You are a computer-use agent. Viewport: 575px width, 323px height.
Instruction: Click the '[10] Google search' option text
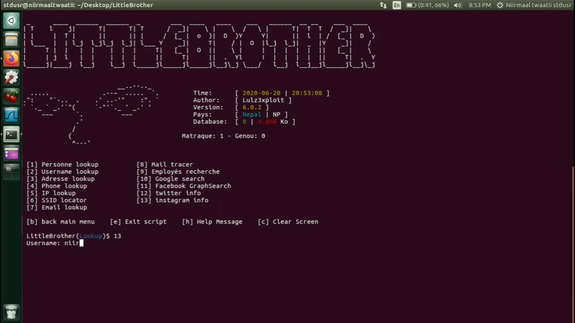tap(171, 179)
